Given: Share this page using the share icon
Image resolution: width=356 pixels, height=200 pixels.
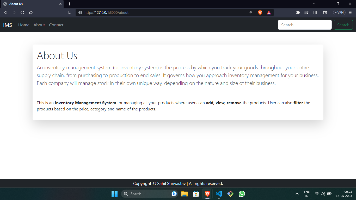Looking at the screenshot, I should click(x=250, y=12).
